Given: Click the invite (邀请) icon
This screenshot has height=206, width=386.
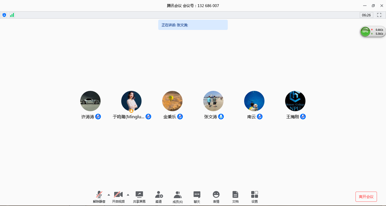Looking at the screenshot, I should pos(159,197).
